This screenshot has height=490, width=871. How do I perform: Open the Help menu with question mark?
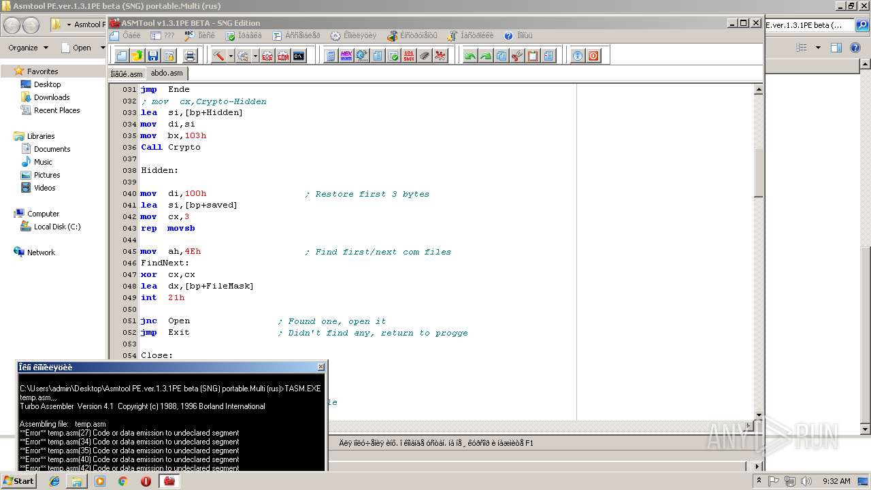[519, 35]
